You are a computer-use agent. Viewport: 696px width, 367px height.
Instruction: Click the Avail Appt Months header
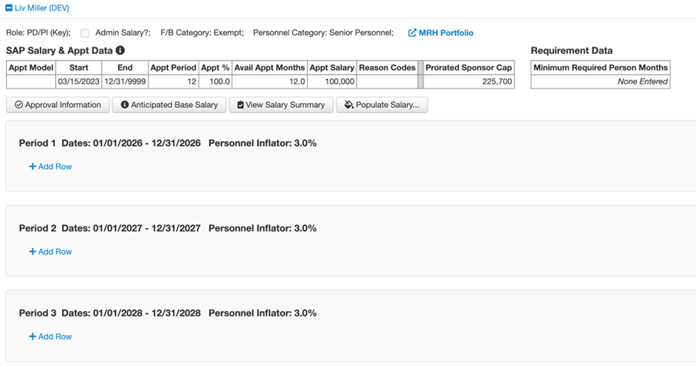[269, 68]
